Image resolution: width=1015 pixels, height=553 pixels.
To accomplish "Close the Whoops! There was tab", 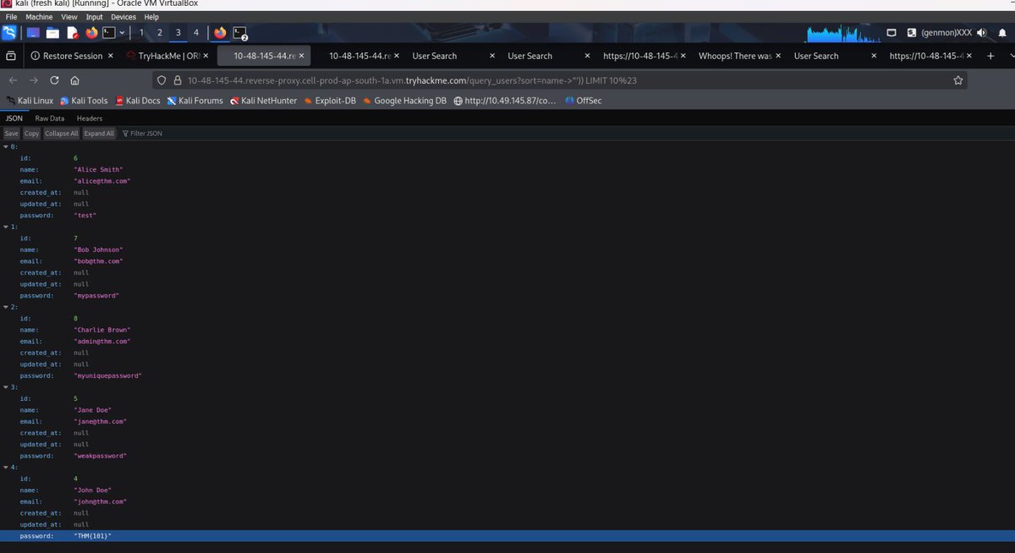I will pos(777,56).
